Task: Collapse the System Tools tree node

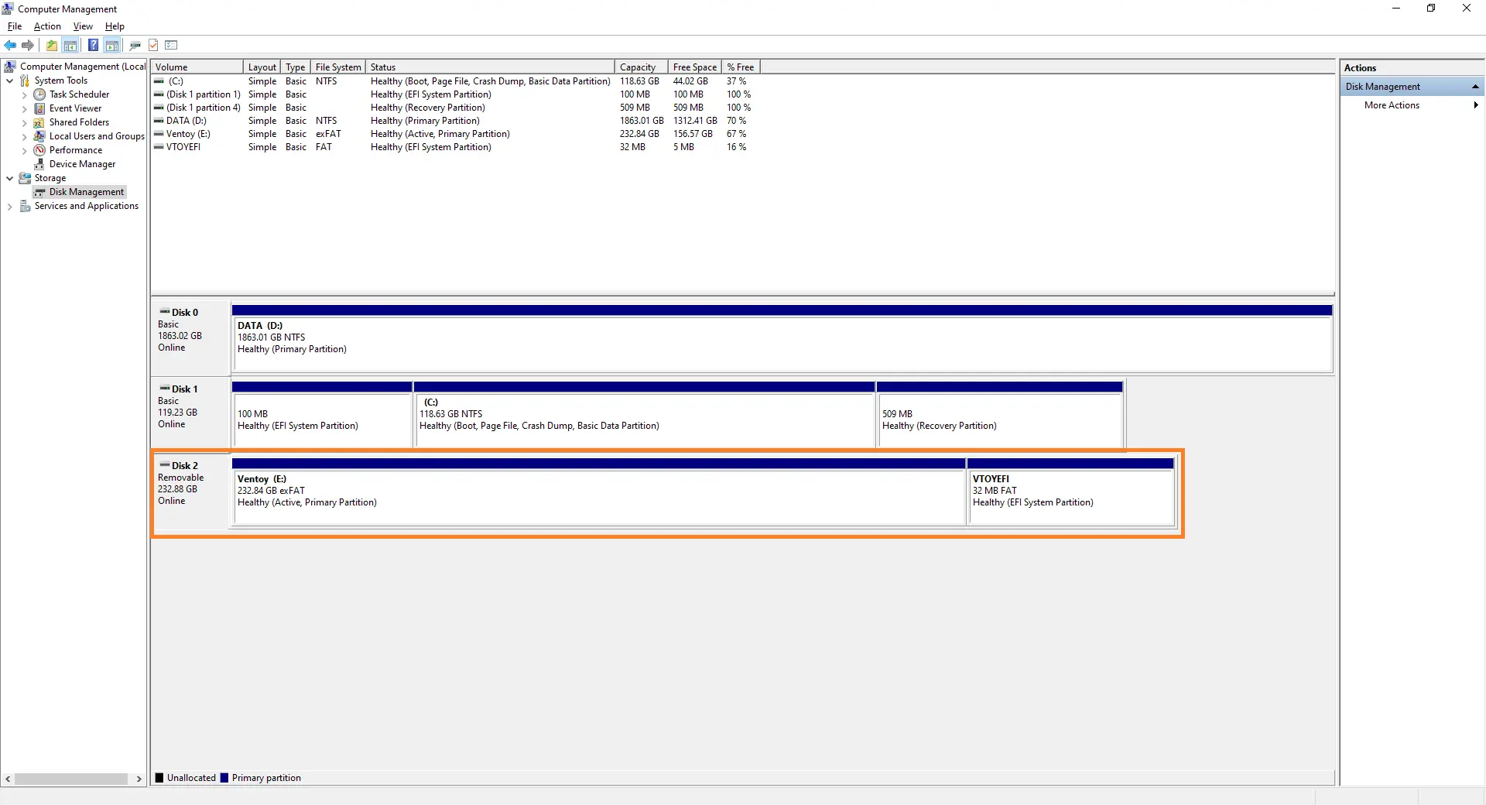Action: pos(9,80)
